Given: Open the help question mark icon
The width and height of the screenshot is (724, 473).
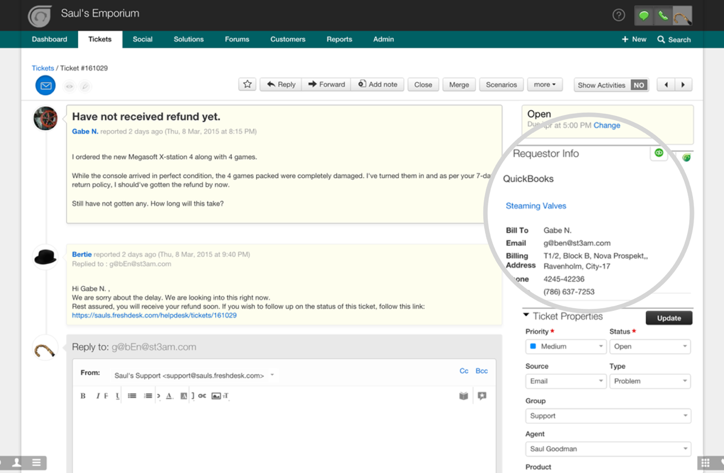Looking at the screenshot, I should pos(619,15).
